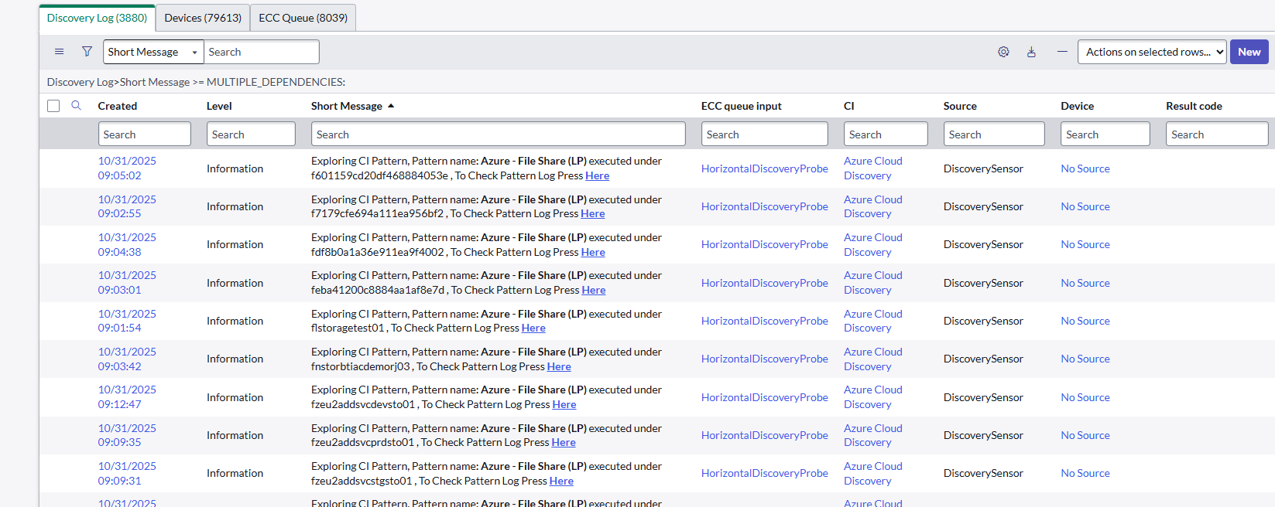Click the Result code column search box

tap(1216, 134)
